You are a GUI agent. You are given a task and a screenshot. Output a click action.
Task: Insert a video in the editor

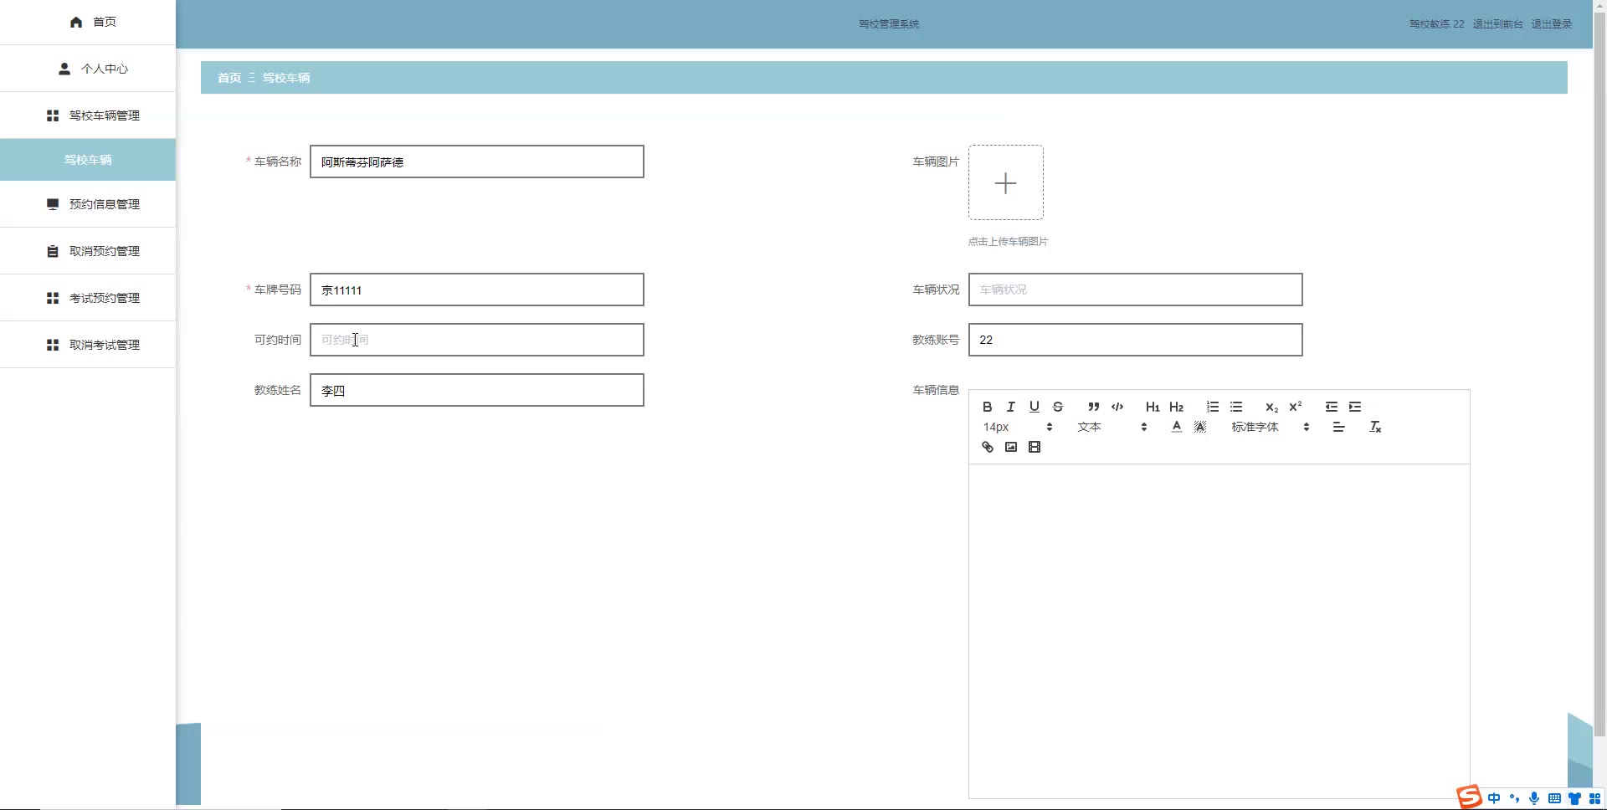pyautogui.click(x=1035, y=447)
